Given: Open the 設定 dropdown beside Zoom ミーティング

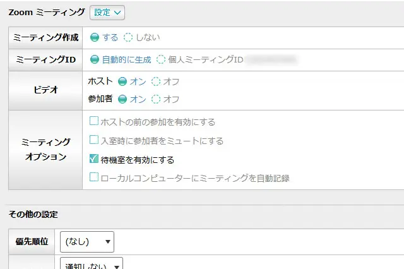Looking at the screenshot, I should pos(107,12).
